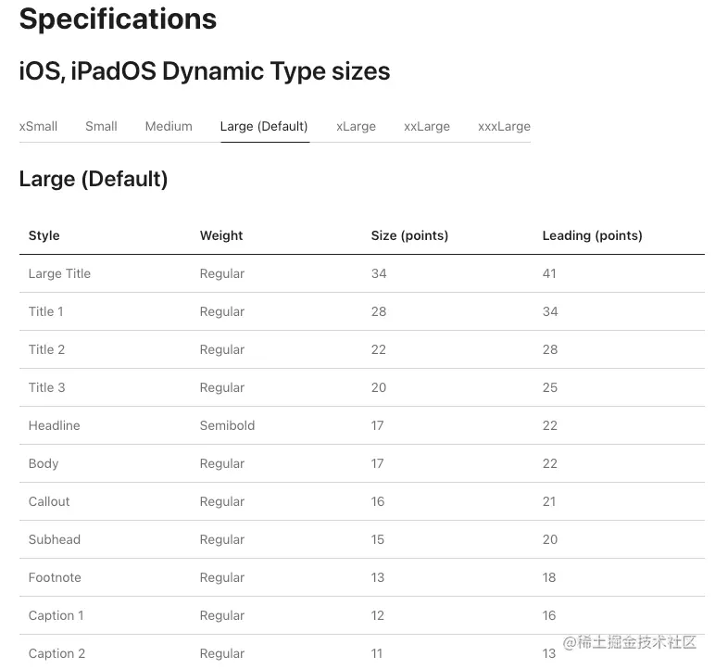This screenshot has width=715, height=669.
Task: Click the Large (Default) tab
Action: click(x=264, y=126)
